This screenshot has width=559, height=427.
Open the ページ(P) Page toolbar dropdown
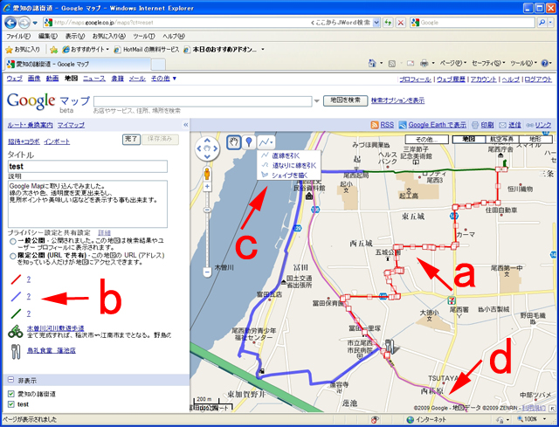point(453,64)
